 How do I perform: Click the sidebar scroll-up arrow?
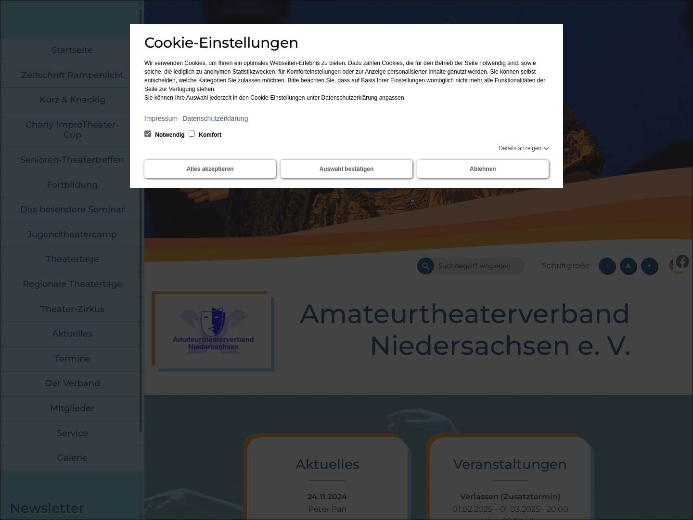click(x=141, y=5)
